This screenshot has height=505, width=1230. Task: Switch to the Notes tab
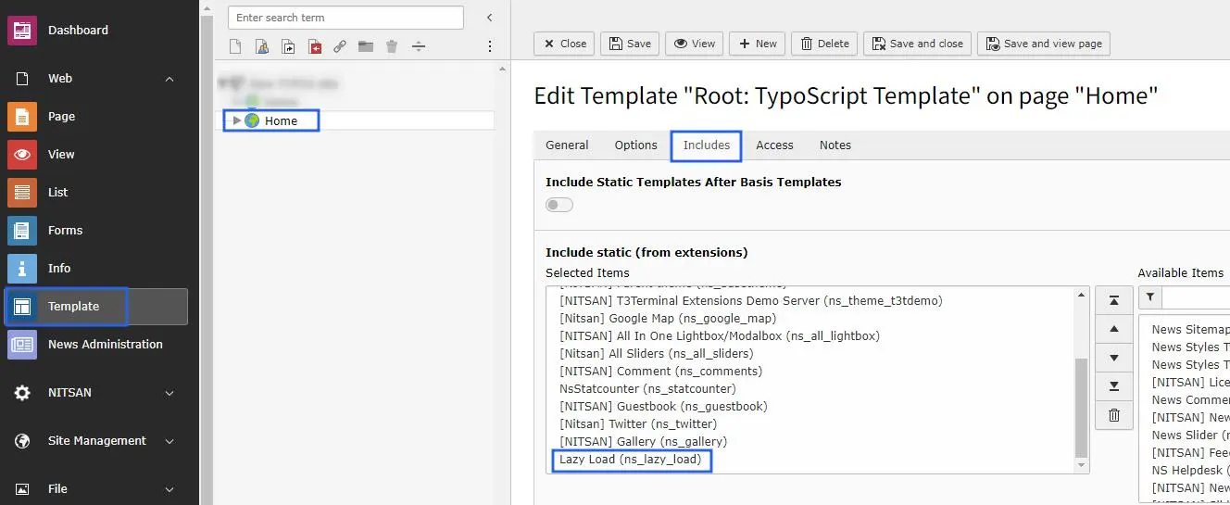[x=835, y=145]
